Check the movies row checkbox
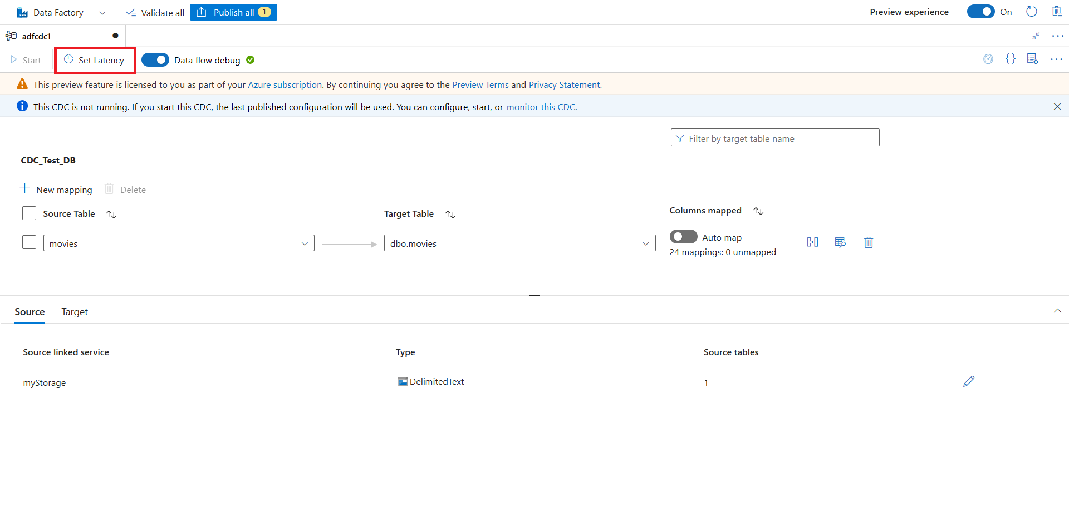1069x512 pixels. pos(30,242)
